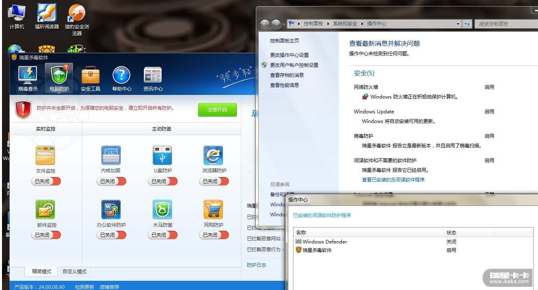Click the 操作中心 breadcrumb segment
Viewport: 538px width, 290px height.
coord(377,24)
